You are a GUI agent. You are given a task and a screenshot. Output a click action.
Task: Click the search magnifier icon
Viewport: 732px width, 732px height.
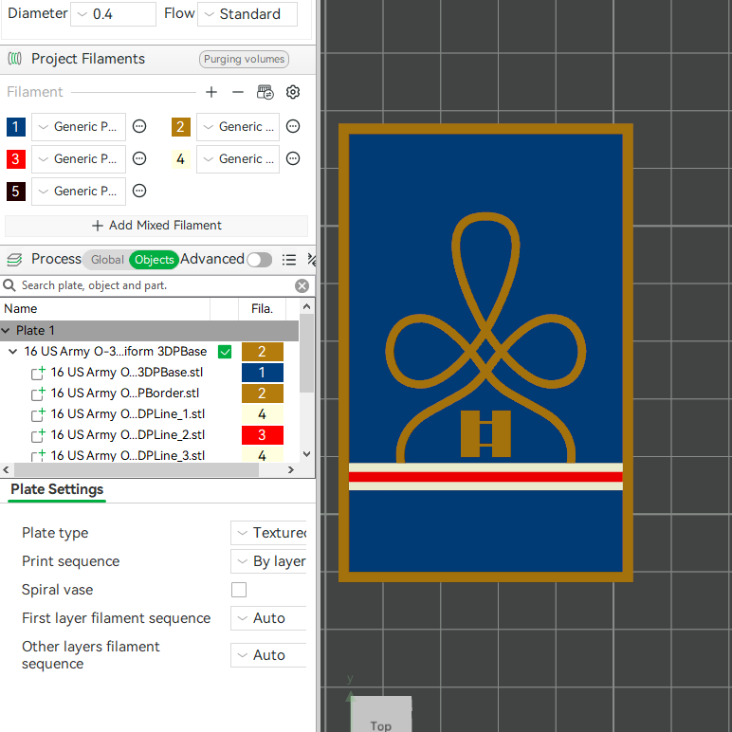pyautogui.click(x=9, y=285)
